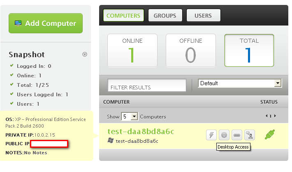292x172 pixels.
Task: Click the 'Logged In: 0' snapshot entry
Action: coord(34,66)
